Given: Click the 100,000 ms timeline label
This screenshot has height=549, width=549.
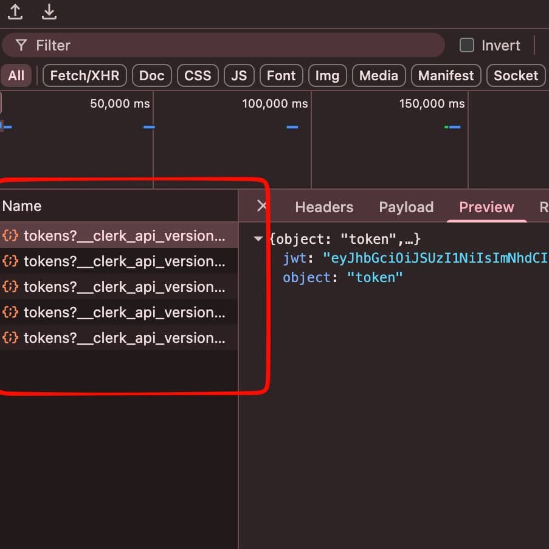Looking at the screenshot, I should click(x=275, y=103).
